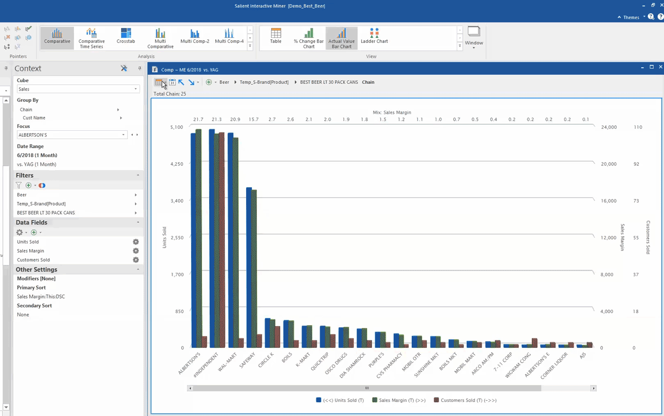Image resolution: width=664 pixels, height=416 pixels.
Task: Open Modifiers [None] setting
Action: 36,279
